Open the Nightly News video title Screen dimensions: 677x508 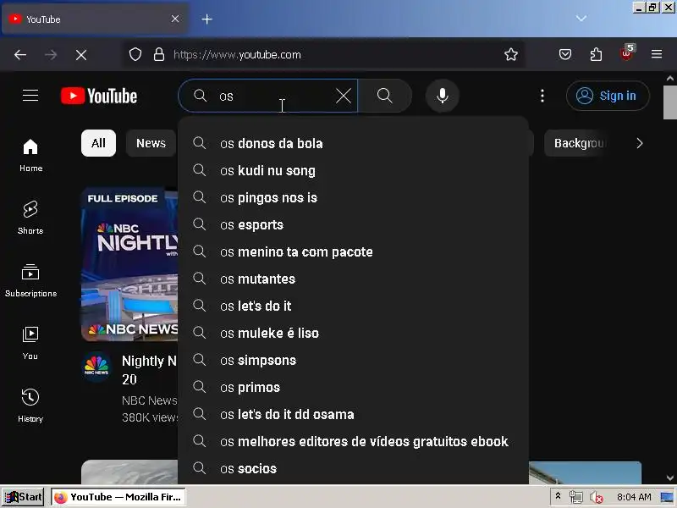click(150, 370)
